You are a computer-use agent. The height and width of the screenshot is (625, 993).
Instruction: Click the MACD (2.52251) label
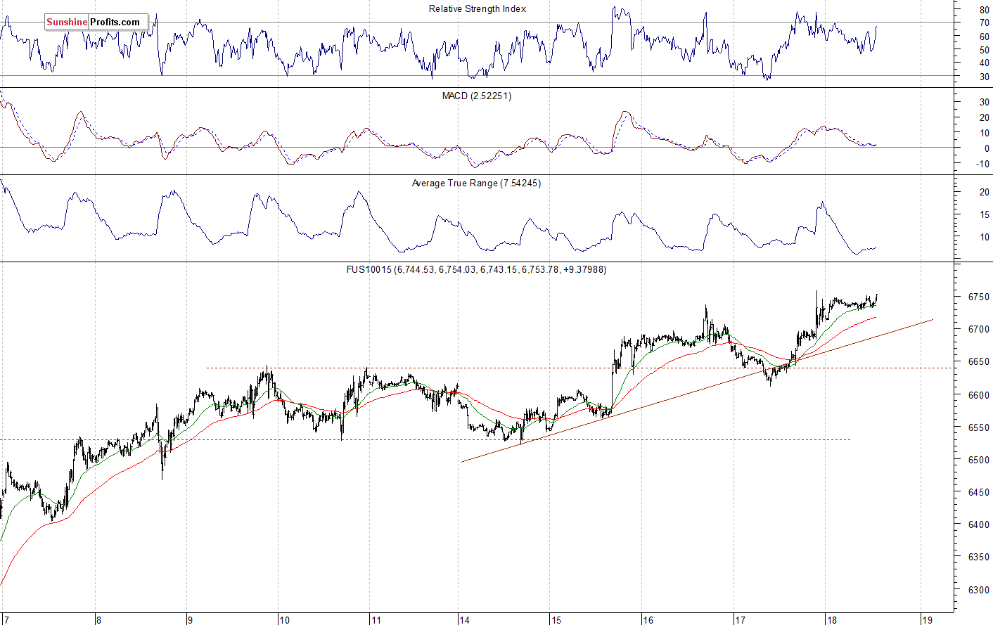point(477,96)
